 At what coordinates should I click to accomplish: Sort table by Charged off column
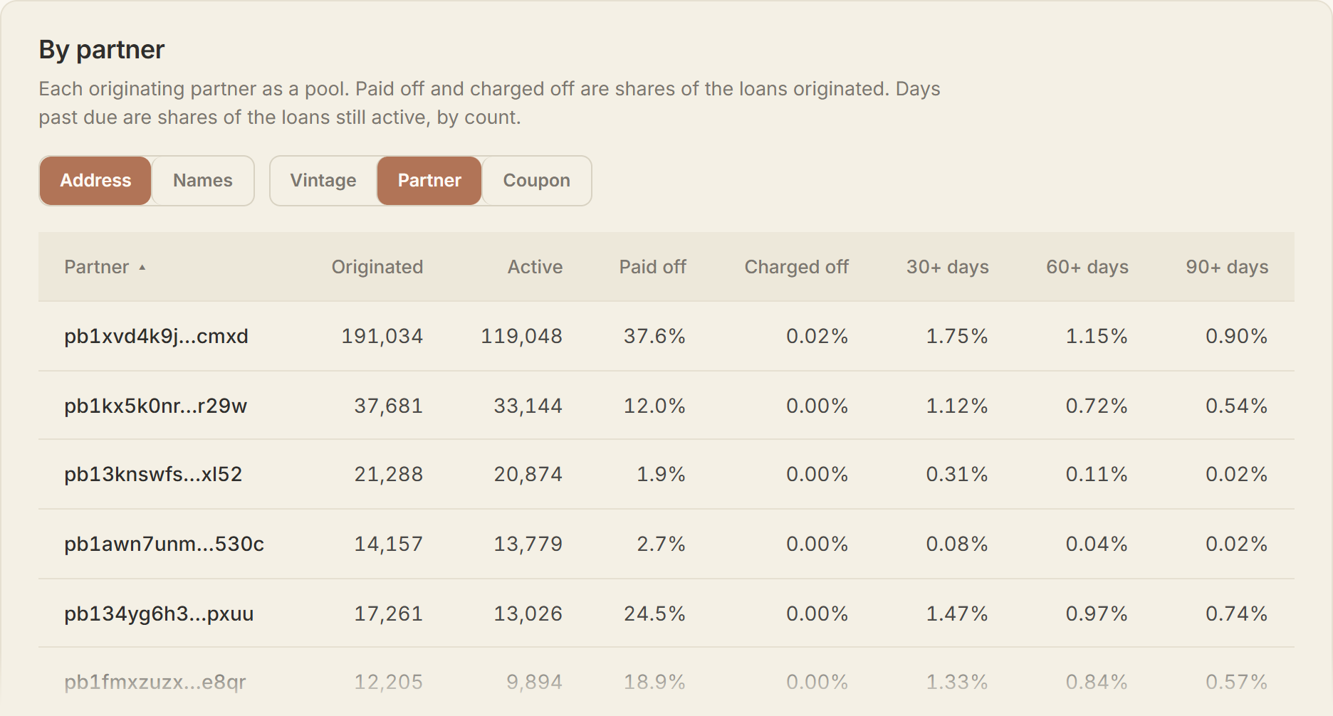797,267
